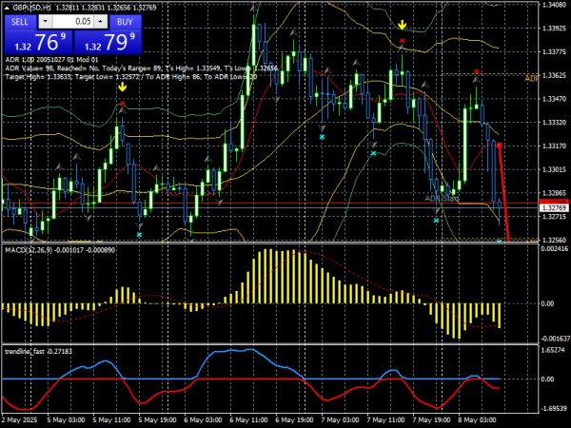Viewport: 571px width, 428px height.
Task: Click the '5 May 11:00' time axis label
Action: pos(111,420)
